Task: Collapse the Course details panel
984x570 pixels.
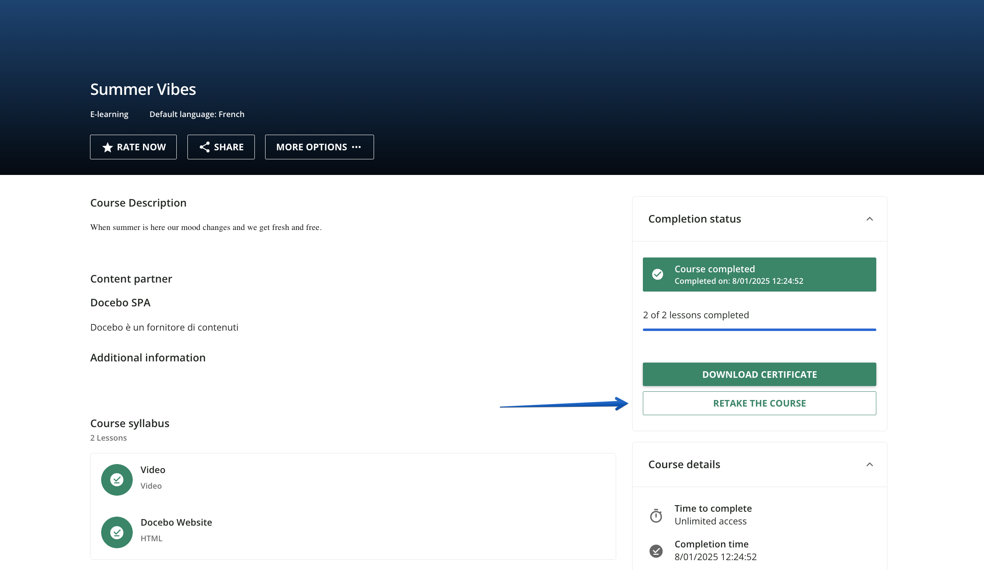Action: (x=870, y=464)
